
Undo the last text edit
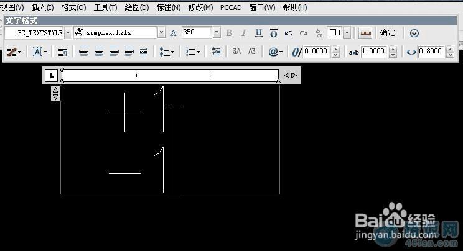pos(289,33)
